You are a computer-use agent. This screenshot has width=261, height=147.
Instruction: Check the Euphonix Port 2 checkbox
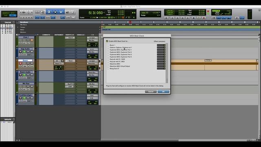(108, 52)
